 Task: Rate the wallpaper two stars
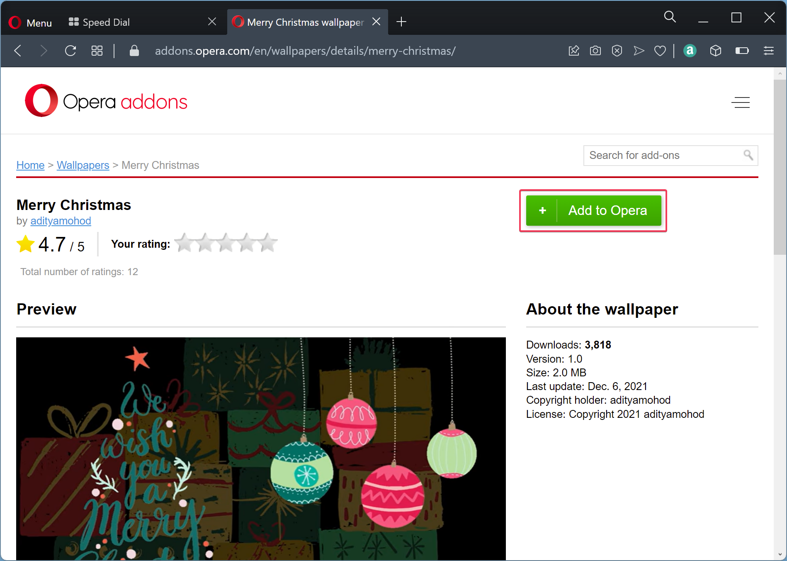pos(205,243)
